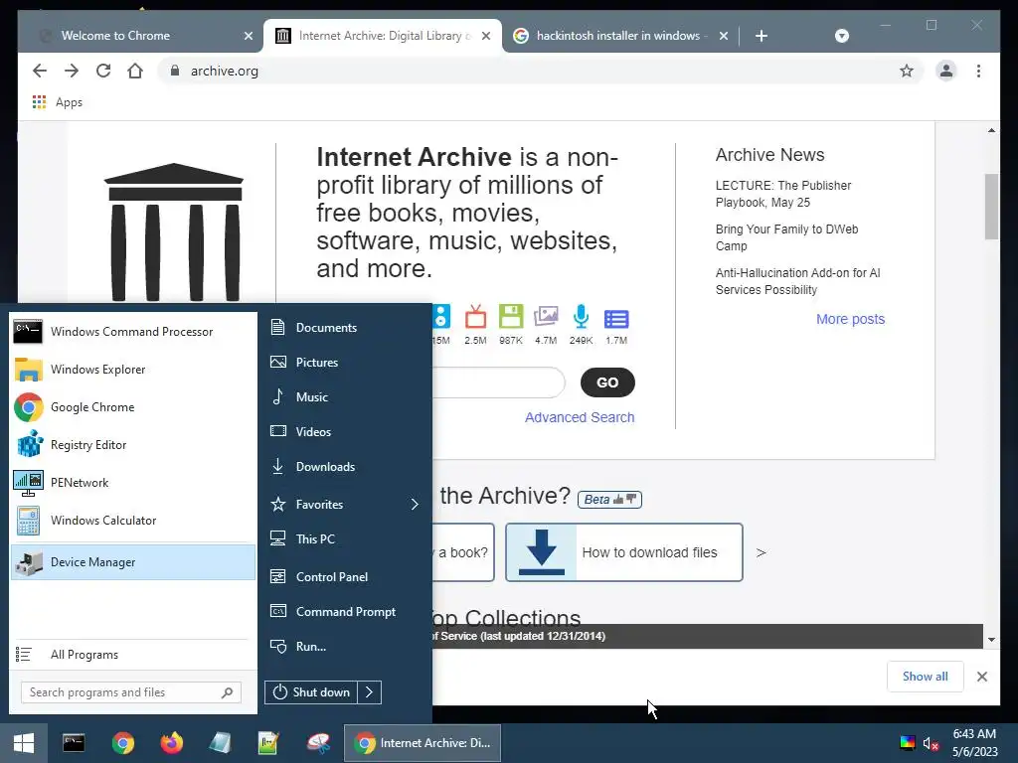Image resolution: width=1018 pixels, height=763 pixels.
Task: Click Show all downloads button
Action: pos(926,676)
